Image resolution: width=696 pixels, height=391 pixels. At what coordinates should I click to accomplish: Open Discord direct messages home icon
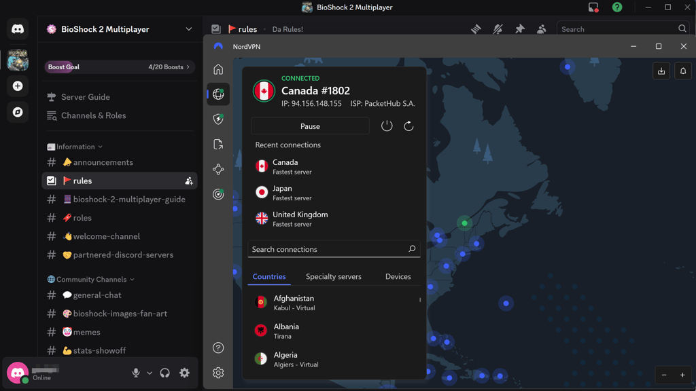tap(18, 29)
